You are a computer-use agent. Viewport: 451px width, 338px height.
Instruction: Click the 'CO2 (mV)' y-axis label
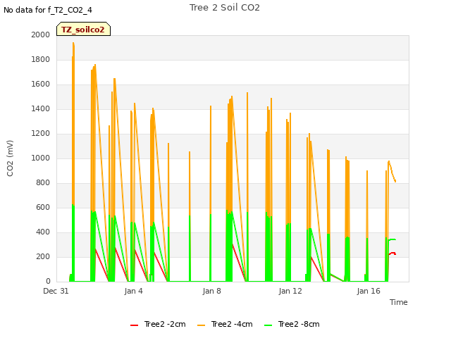point(10,158)
